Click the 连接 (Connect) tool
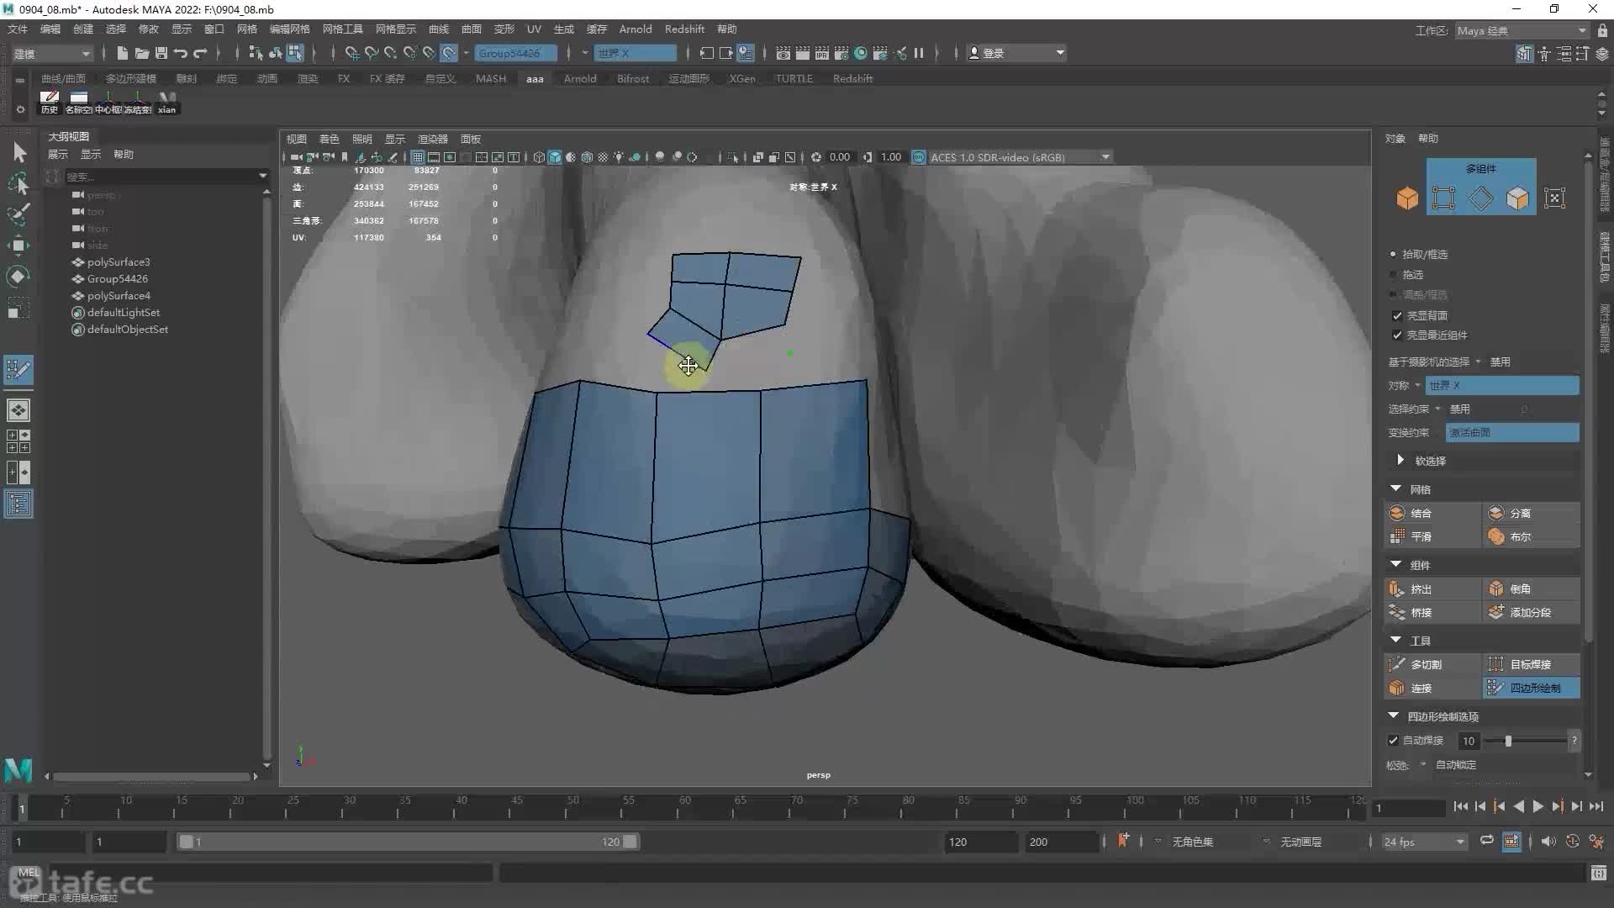This screenshot has height=908, width=1614. (x=1432, y=688)
